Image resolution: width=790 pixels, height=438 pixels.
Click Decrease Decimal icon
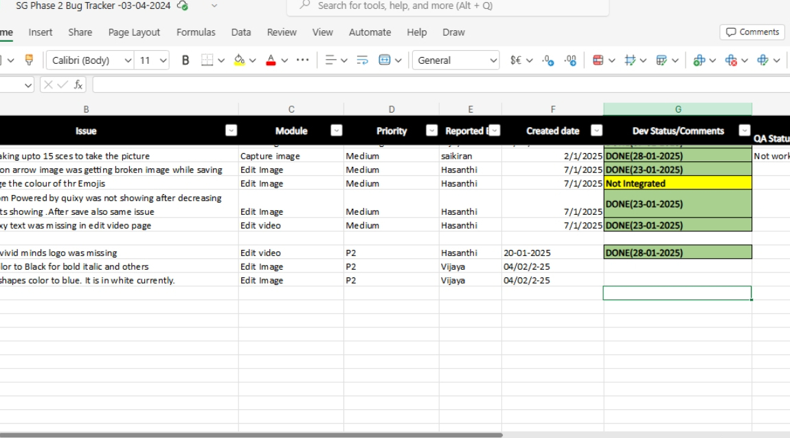pyautogui.click(x=548, y=60)
